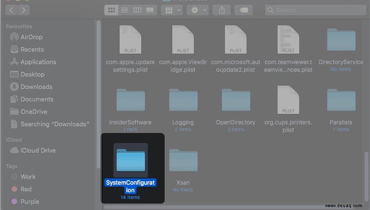Viewport: 370px width, 210px height.
Task: Select the org.cups.printers.plist file icon
Action: click(288, 100)
